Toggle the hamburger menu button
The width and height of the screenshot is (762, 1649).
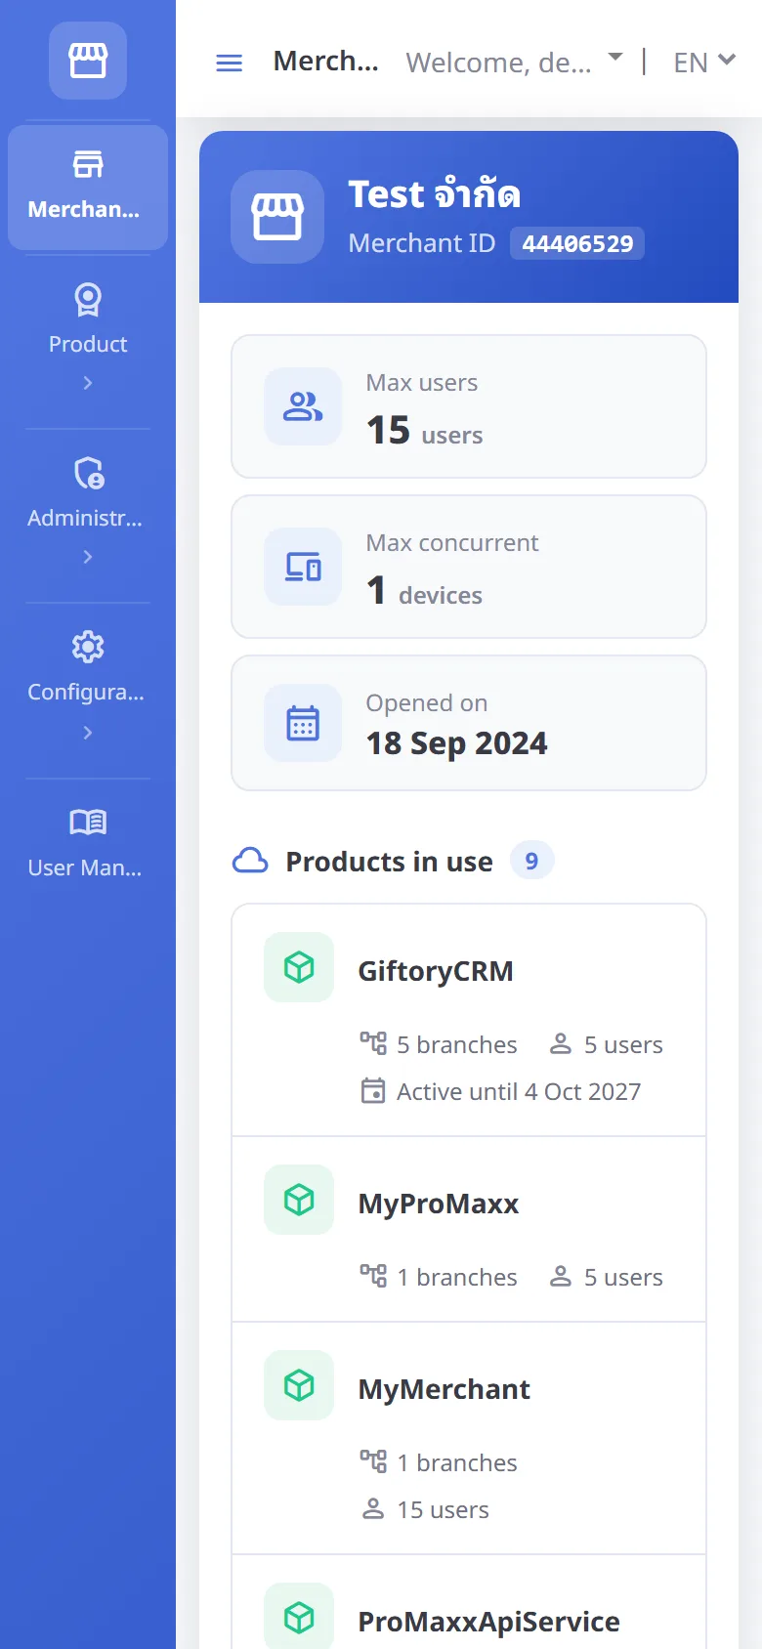click(x=229, y=63)
